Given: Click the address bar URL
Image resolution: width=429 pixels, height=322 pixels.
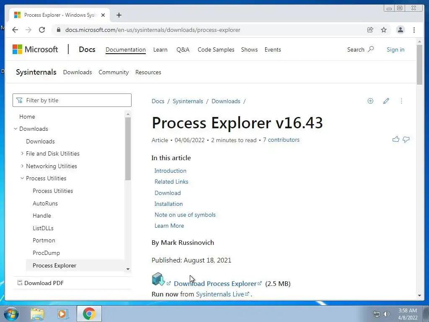Looking at the screenshot, I should 152,30.
